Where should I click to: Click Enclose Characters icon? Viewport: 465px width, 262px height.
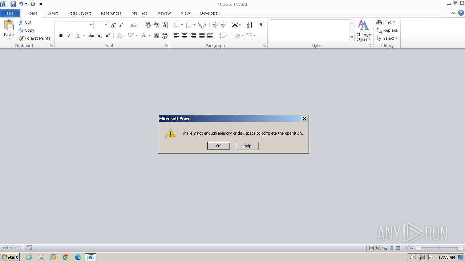click(165, 36)
